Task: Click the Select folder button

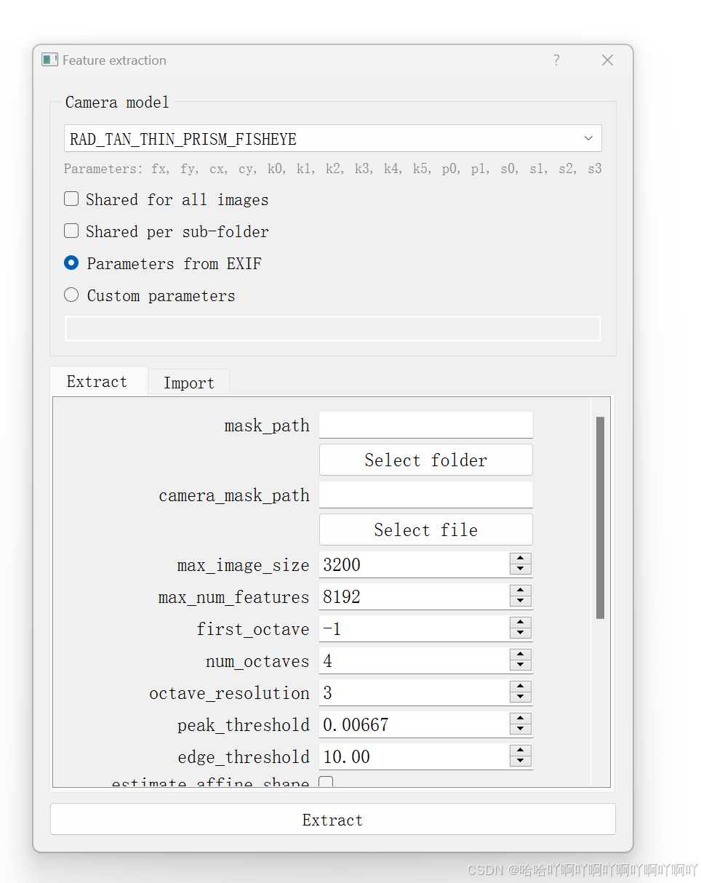Action: pos(425,460)
